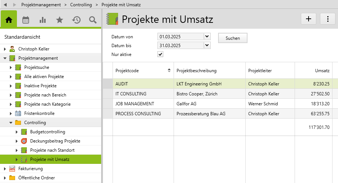Image resolution: width=338 pixels, height=183 pixels.
Task: Expand the Fakturierung tree node
Action: pyautogui.click(x=5, y=169)
